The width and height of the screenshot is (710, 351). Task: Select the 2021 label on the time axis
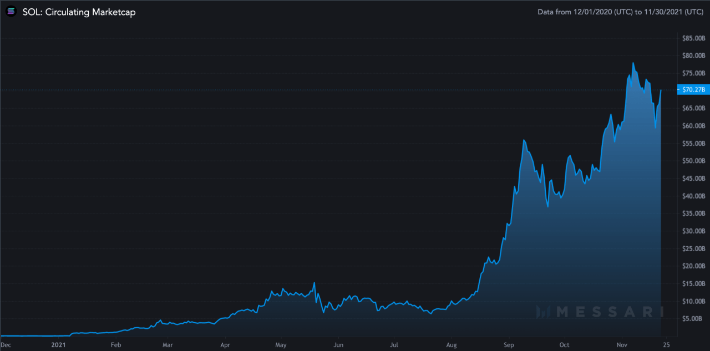tap(59, 344)
